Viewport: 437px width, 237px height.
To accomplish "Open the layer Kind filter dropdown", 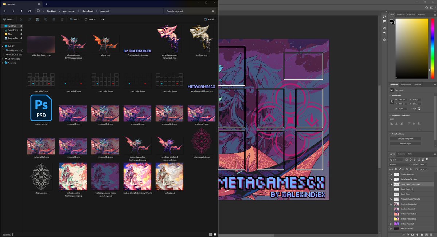I will [396, 160].
